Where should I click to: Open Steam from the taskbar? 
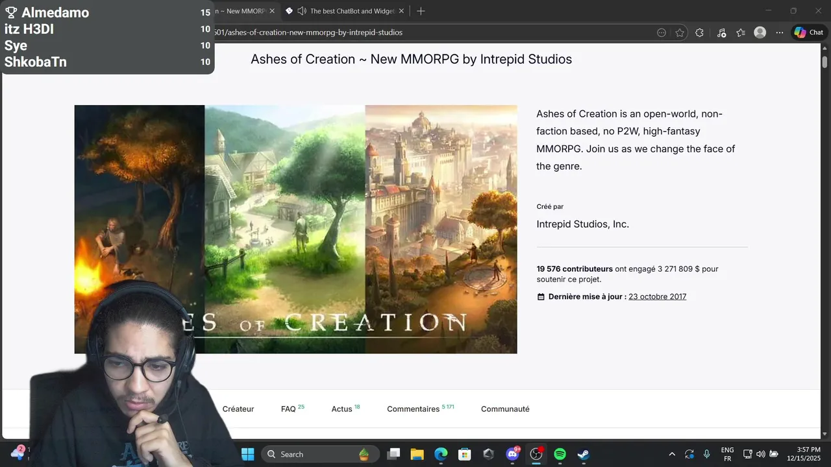(x=584, y=454)
